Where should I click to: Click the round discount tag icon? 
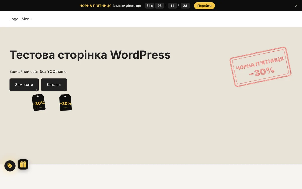[10, 166]
